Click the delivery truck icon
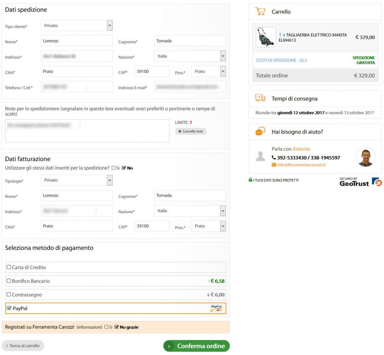The width and height of the screenshot is (384, 355). pyautogui.click(x=260, y=98)
